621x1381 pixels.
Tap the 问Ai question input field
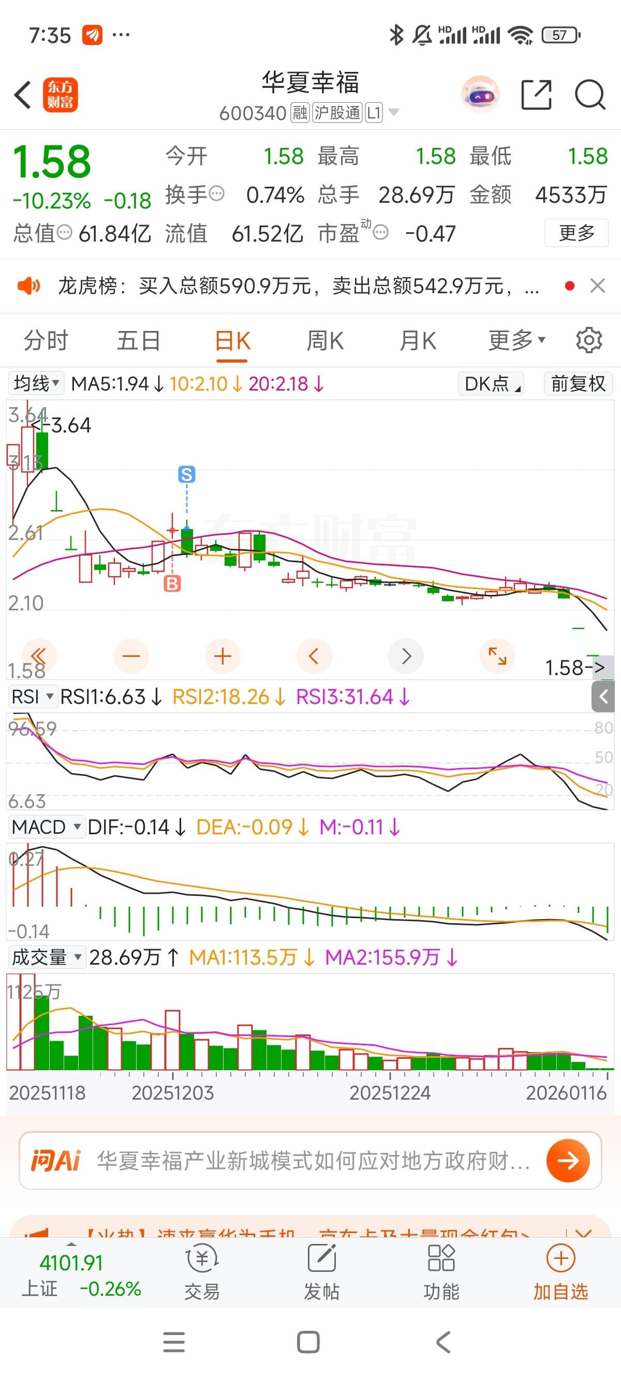(310, 1161)
